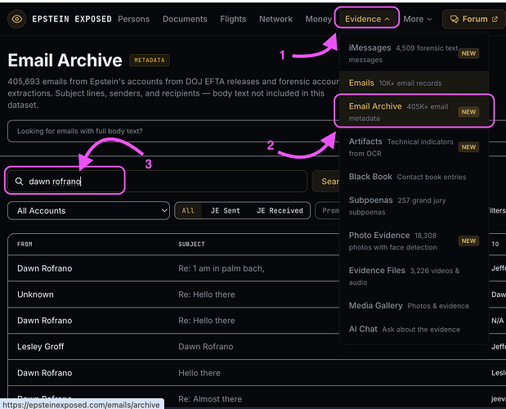Click the magnifier icon in search field
The image size is (506, 409).
point(19,182)
